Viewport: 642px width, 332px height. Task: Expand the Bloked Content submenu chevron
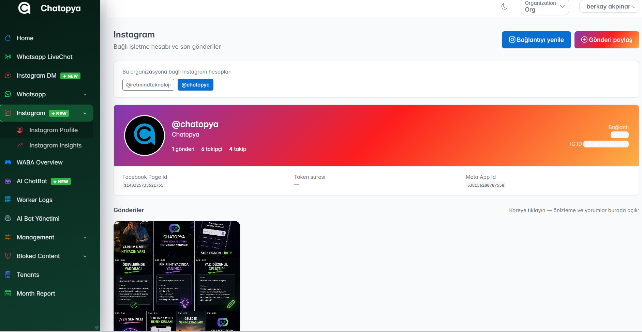85,256
